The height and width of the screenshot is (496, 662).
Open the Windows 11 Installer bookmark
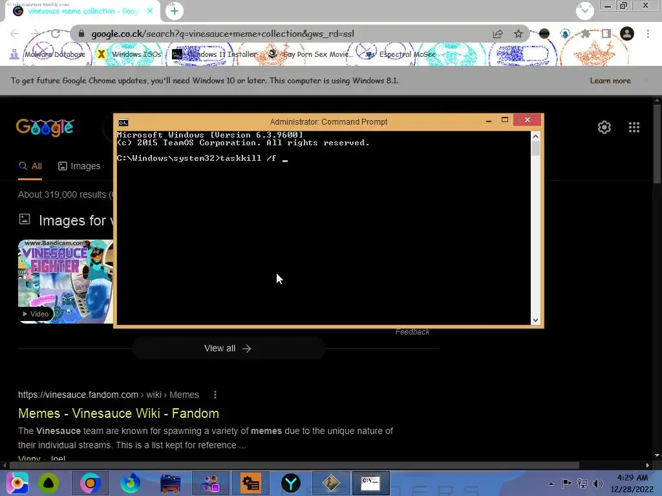click(x=215, y=54)
